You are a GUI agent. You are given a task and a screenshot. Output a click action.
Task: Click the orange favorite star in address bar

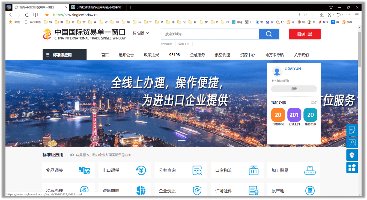pyautogui.click(x=47, y=15)
